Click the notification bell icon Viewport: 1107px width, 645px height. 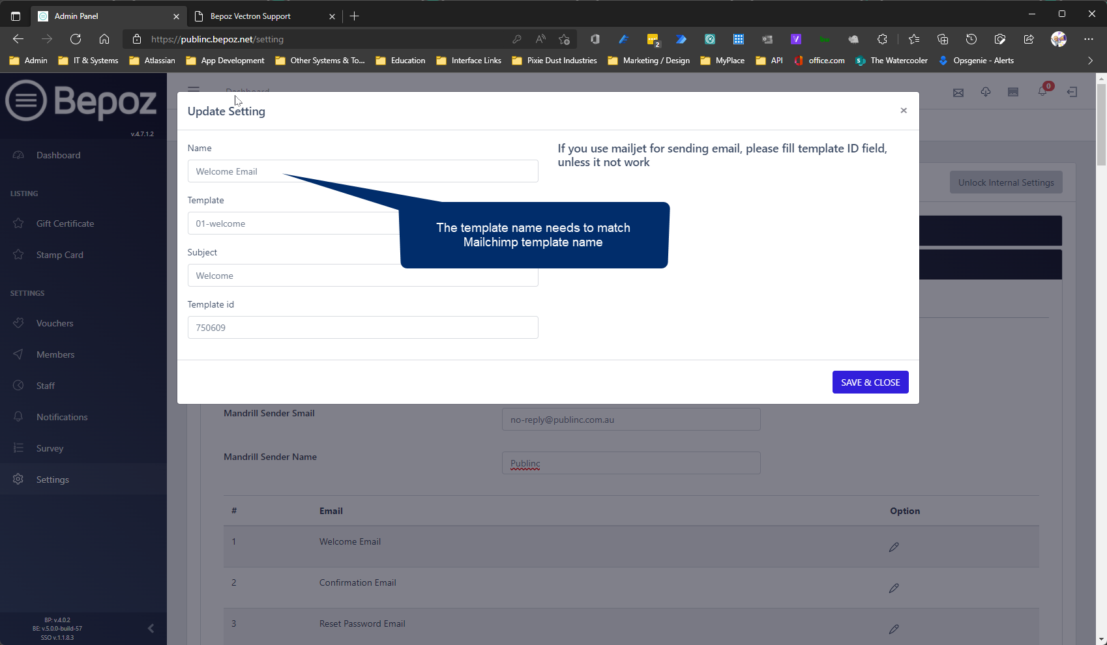click(1042, 92)
